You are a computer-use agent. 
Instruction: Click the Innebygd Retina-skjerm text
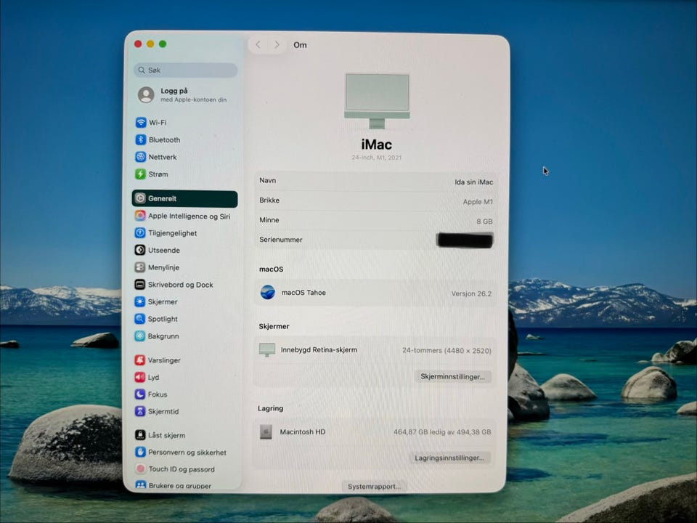319,349
